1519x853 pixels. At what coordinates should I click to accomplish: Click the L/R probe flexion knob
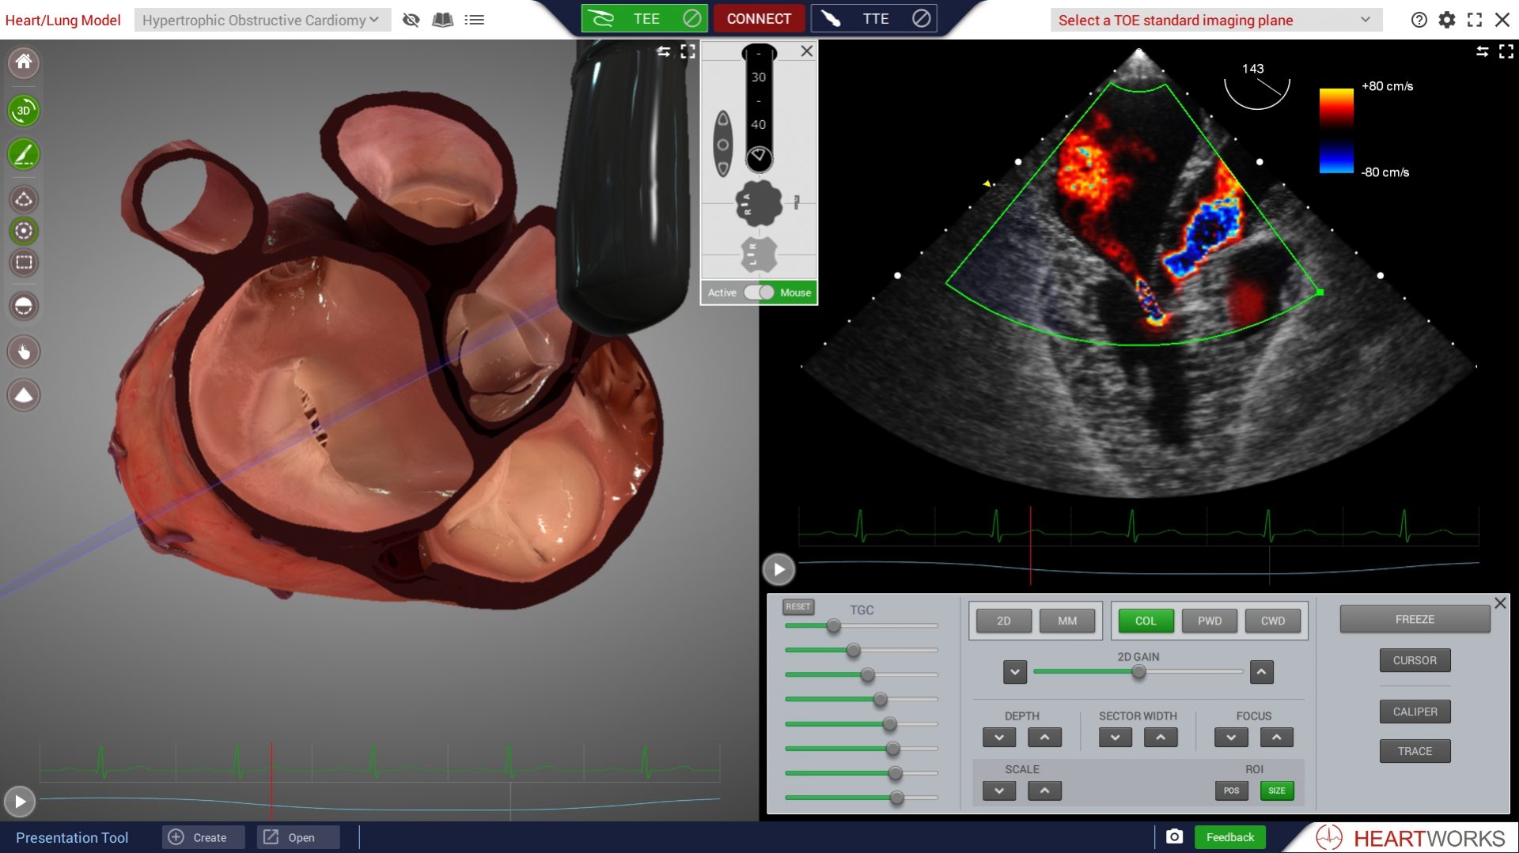(x=759, y=255)
